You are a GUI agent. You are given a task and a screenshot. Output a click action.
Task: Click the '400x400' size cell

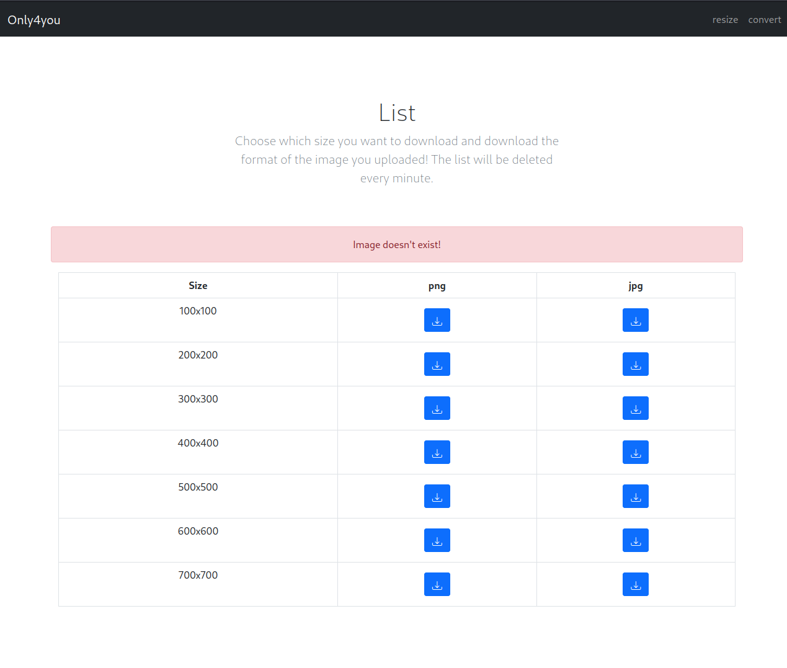coord(198,452)
